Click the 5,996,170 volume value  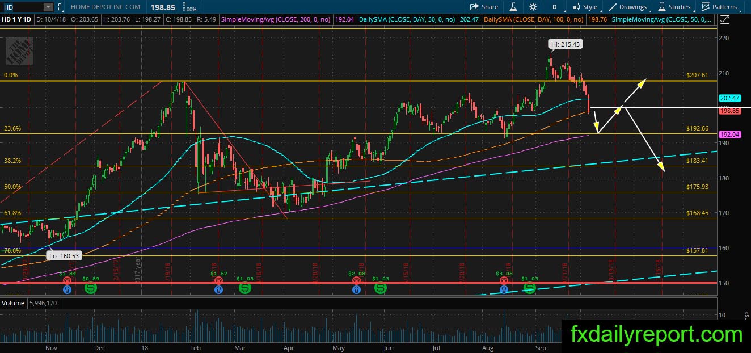[43, 303]
